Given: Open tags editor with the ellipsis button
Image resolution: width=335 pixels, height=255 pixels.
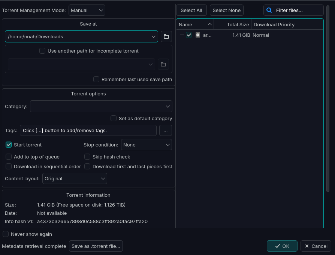Looking at the screenshot, I should click(x=166, y=130).
